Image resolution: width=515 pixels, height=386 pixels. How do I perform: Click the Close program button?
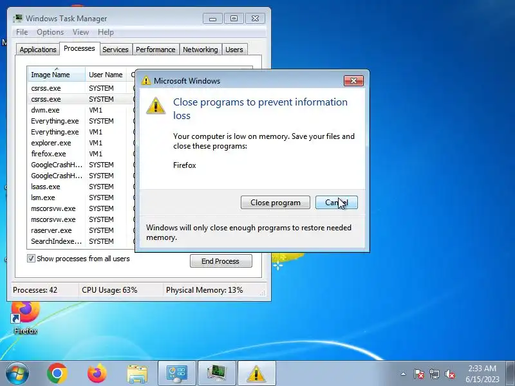click(276, 203)
